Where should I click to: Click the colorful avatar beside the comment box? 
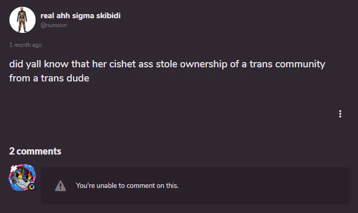(23, 177)
